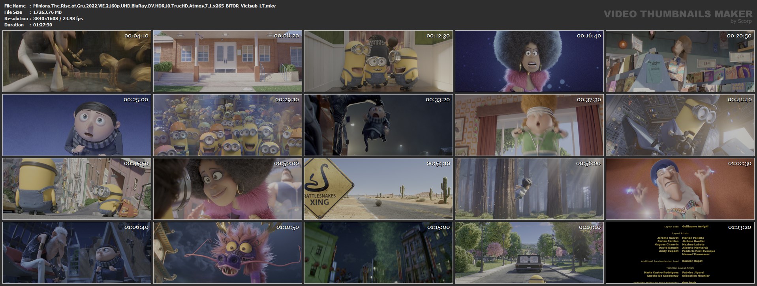Click the Resolution label

coord(16,19)
